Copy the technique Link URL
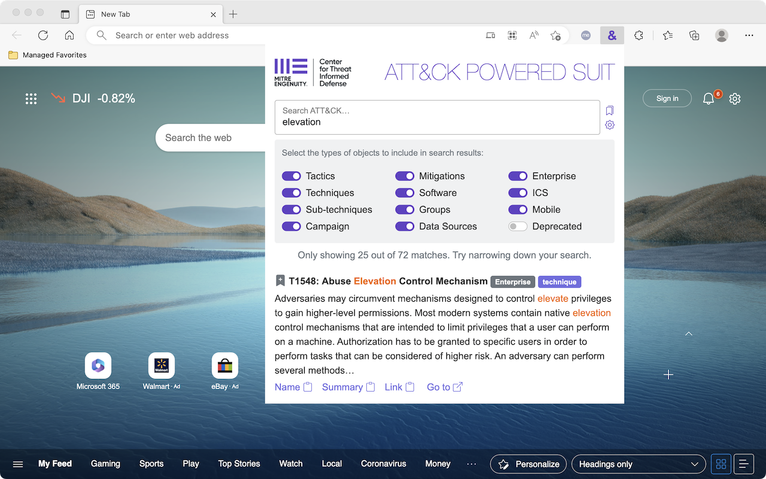 399,387
